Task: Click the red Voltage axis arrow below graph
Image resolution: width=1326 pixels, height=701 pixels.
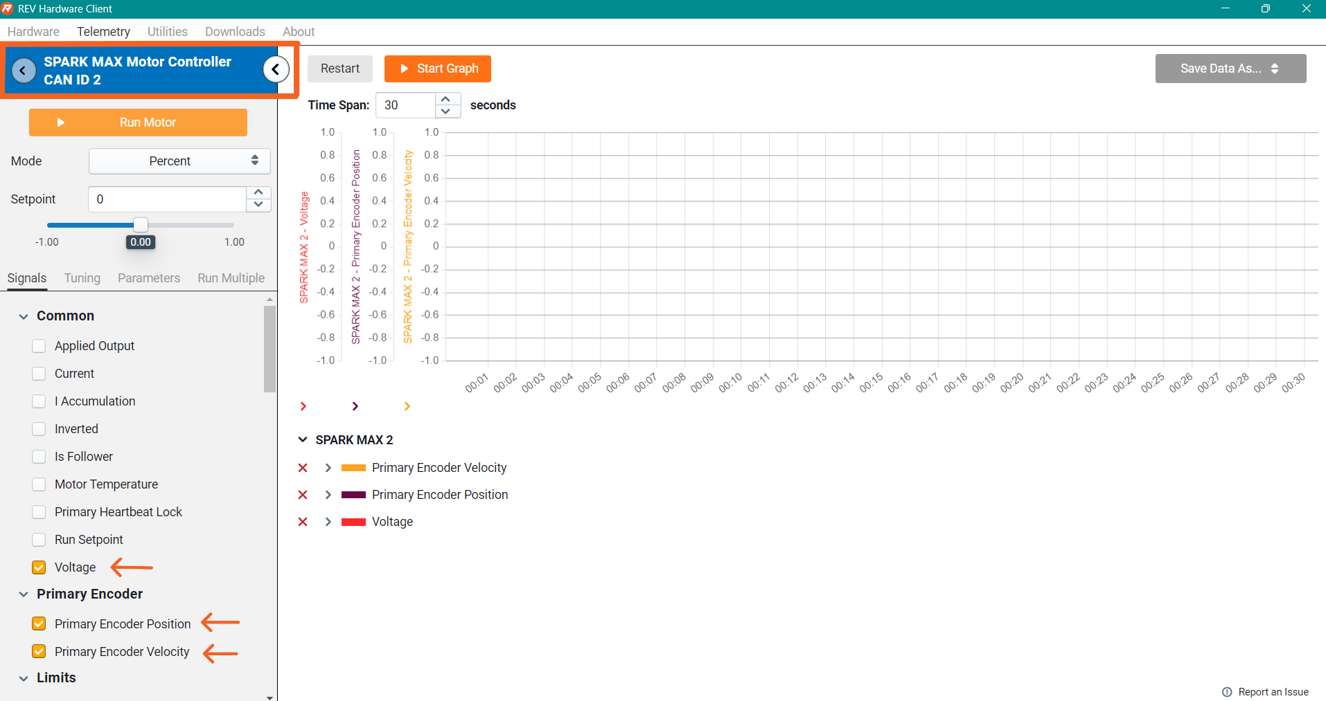Action: [303, 406]
